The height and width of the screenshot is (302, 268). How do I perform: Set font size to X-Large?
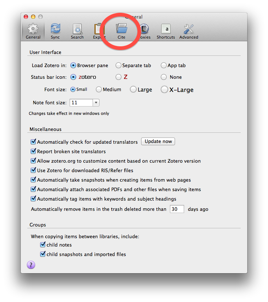tap(164, 89)
